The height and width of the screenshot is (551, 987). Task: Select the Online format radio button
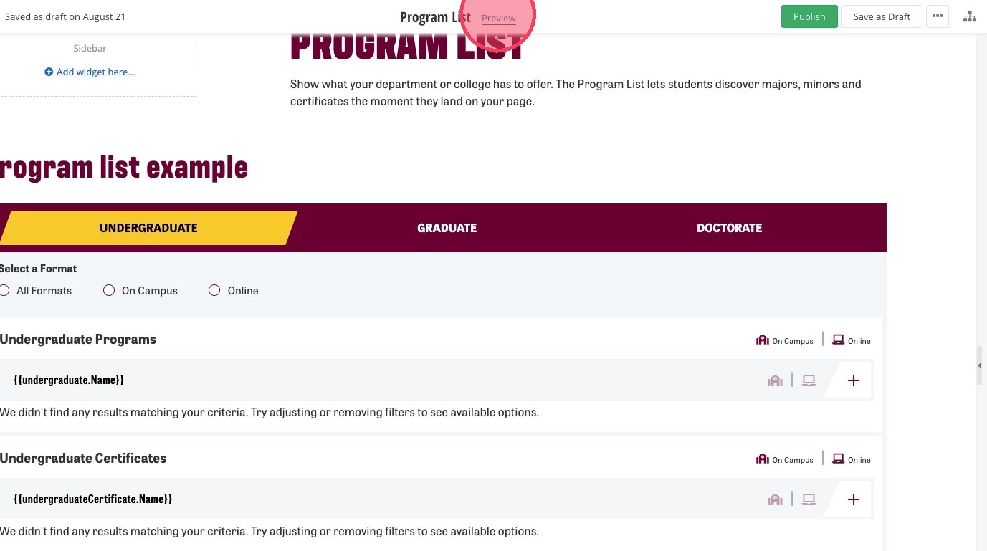(214, 290)
